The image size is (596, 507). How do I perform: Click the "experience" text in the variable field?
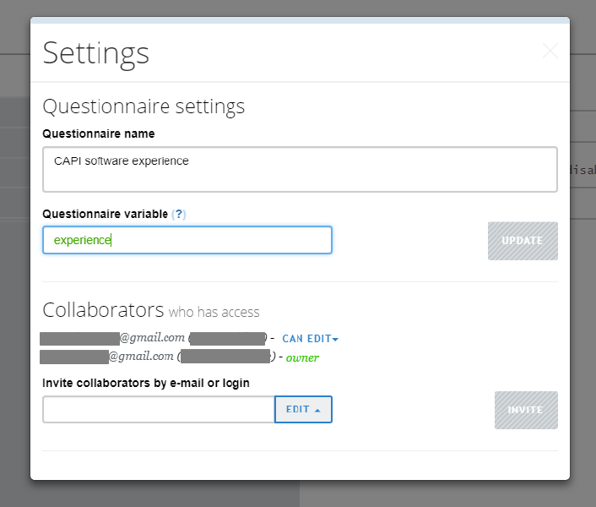coord(82,240)
